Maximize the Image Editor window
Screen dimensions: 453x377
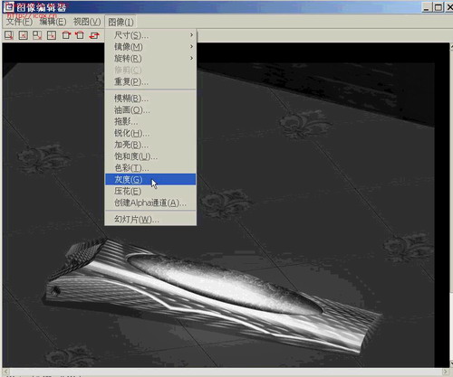click(x=439, y=7)
